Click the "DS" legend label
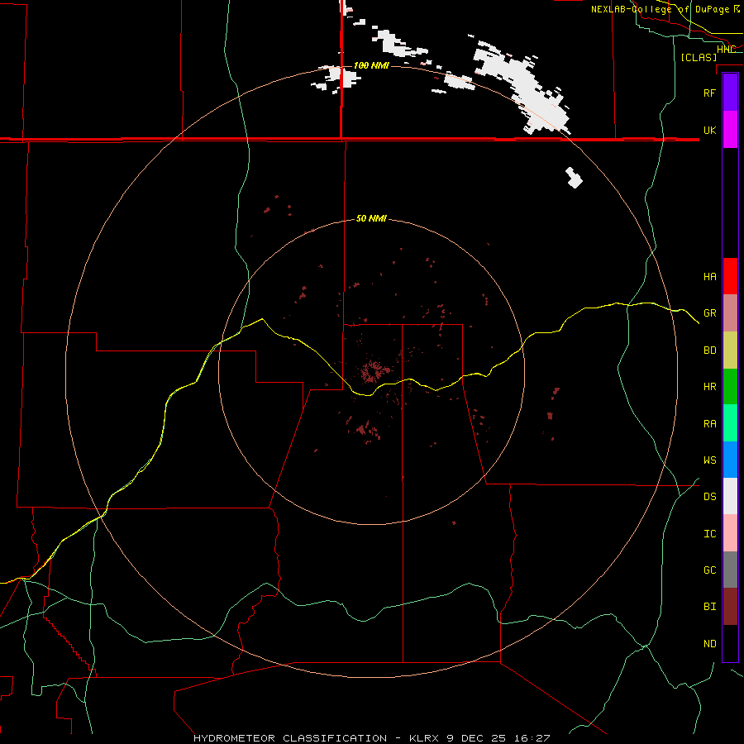Image resolution: width=744 pixels, height=744 pixels. click(x=709, y=497)
